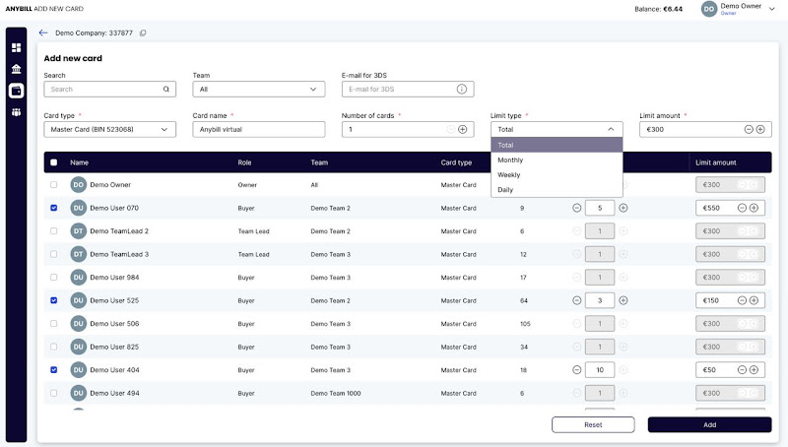Check the Demo User 506 checkbox
788x447 pixels.
[x=54, y=324]
